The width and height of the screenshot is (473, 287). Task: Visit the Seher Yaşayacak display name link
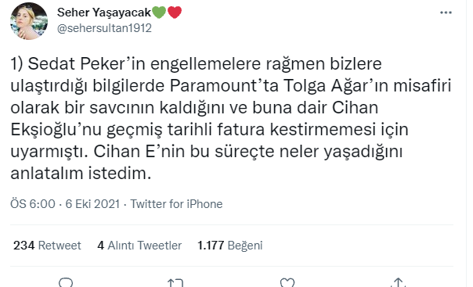tap(104, 13)
